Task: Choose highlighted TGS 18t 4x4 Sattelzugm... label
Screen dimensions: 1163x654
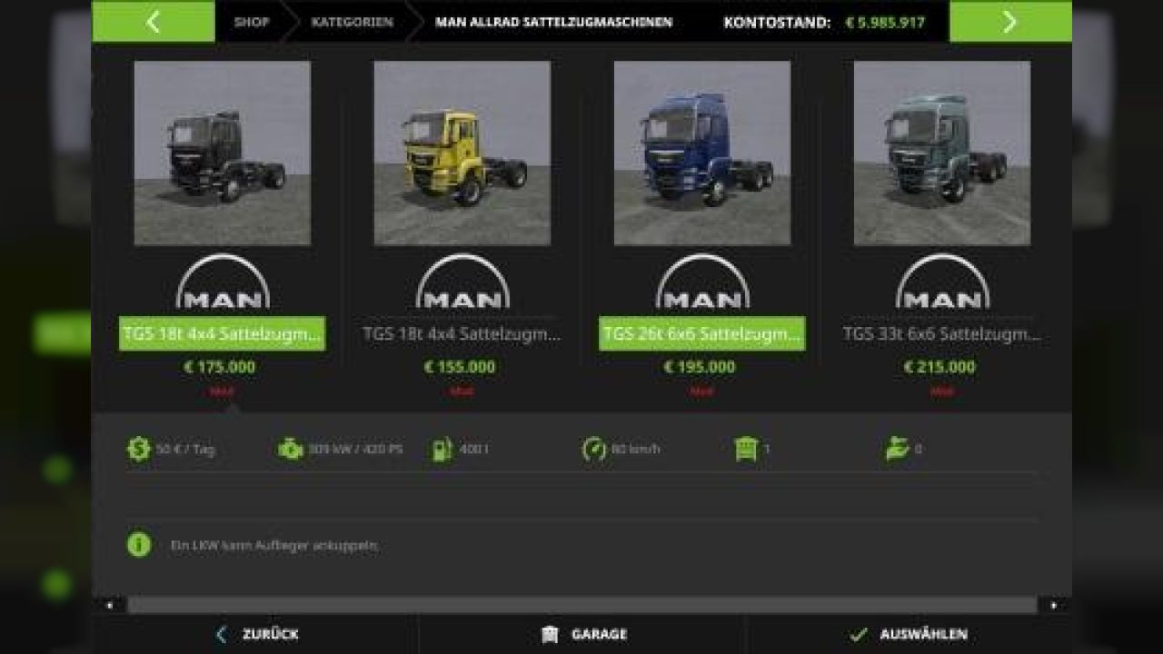Action: click(x=223, y=333)
